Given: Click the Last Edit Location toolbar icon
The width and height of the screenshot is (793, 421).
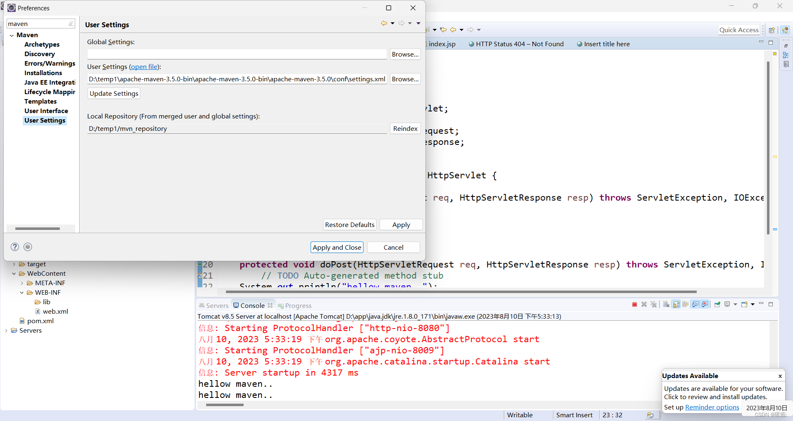Looking at the screenshot, I should pyautogui.click(x=443, y=30).
